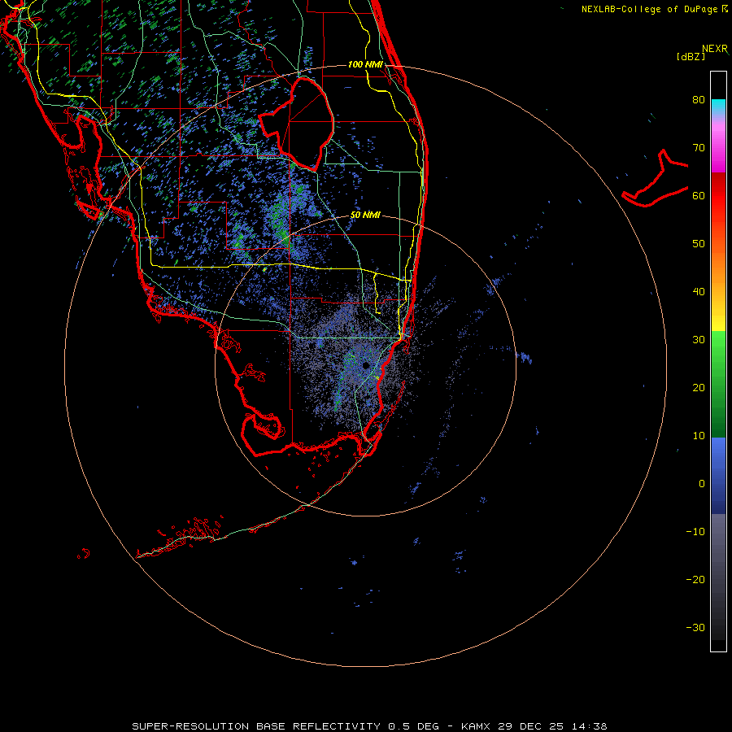
Task: Click the -10 tick label on dBZ scale
Action: 695,532
